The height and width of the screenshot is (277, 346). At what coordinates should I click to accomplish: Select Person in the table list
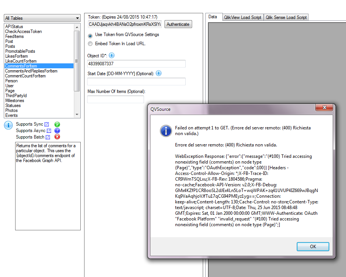(39, 81)
